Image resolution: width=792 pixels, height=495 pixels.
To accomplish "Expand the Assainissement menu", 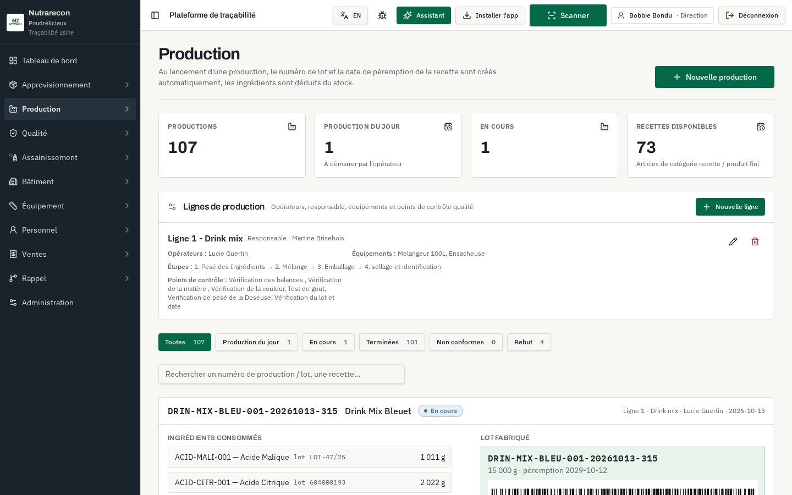I will pyautogui.click(x=70, y=157).
